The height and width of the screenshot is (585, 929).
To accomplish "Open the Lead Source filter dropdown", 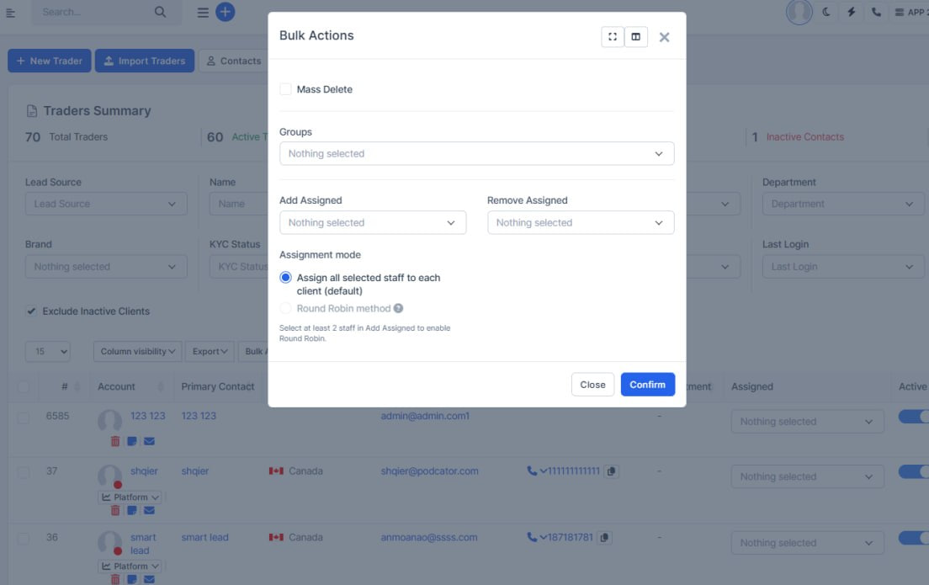I will tap(106, 204).
